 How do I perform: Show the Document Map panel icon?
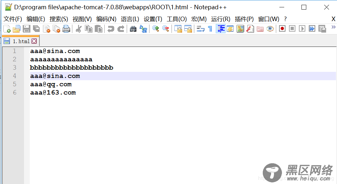coord(240,29)
